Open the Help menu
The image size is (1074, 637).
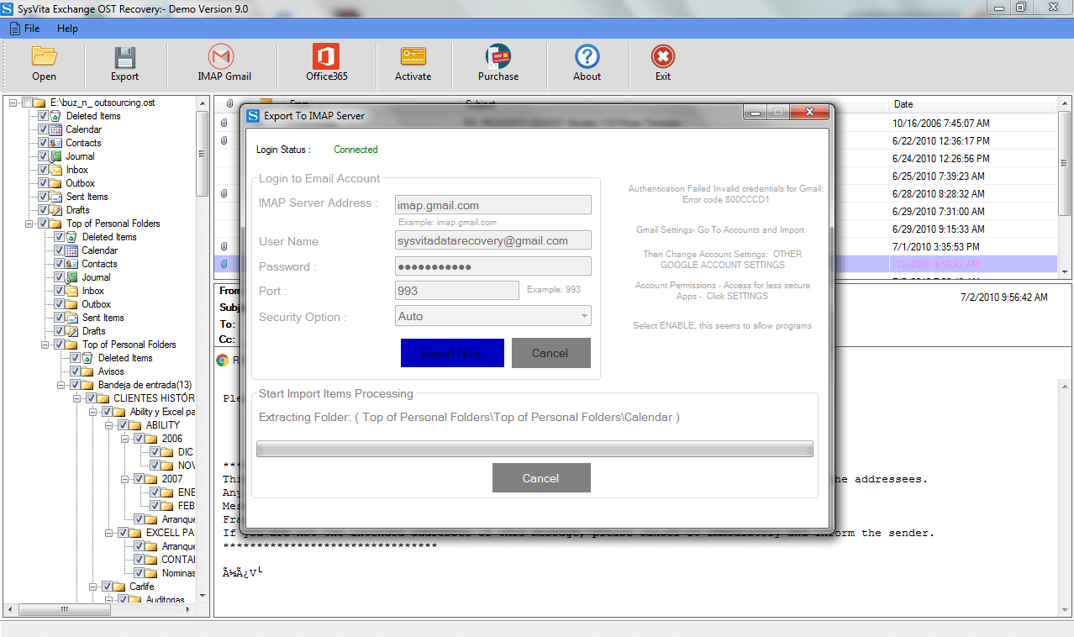pos(69,28)
